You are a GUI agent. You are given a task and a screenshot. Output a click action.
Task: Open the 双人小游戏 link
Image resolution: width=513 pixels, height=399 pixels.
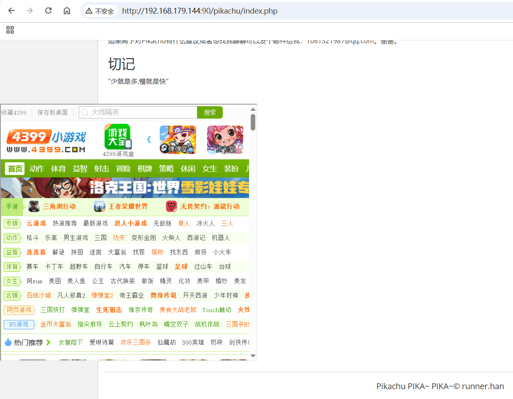point(131,223)
